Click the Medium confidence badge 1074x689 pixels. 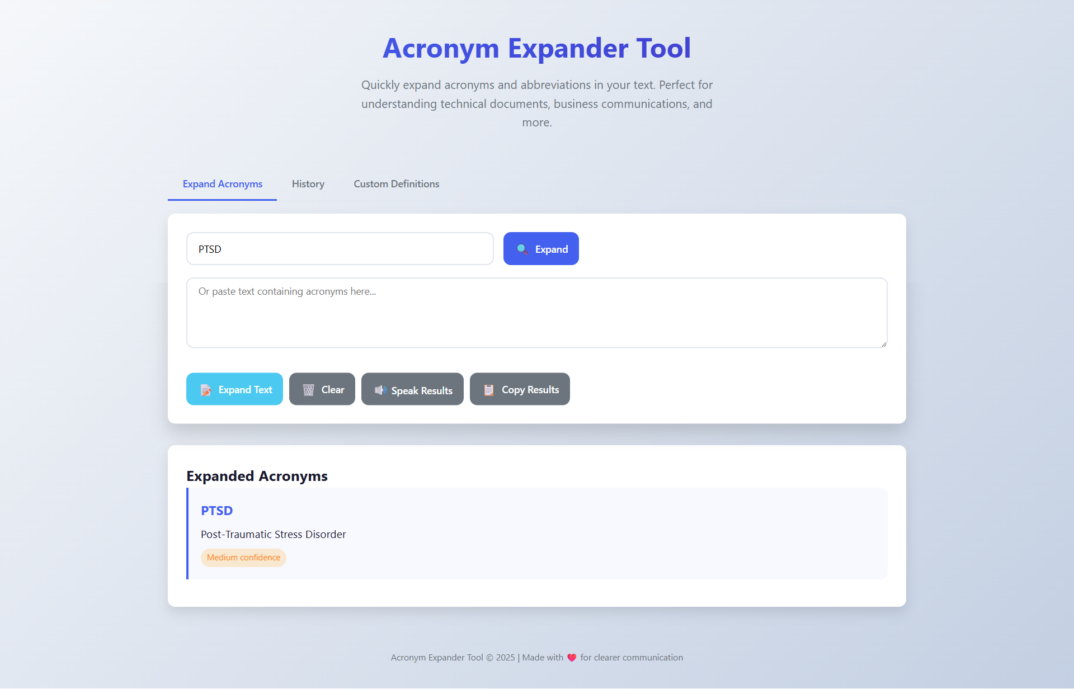(243, 558)
